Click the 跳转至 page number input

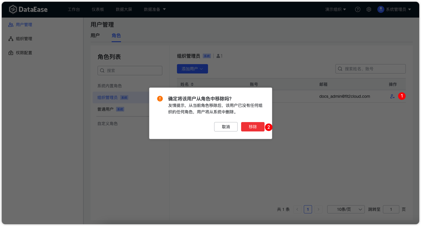(391, 209)
